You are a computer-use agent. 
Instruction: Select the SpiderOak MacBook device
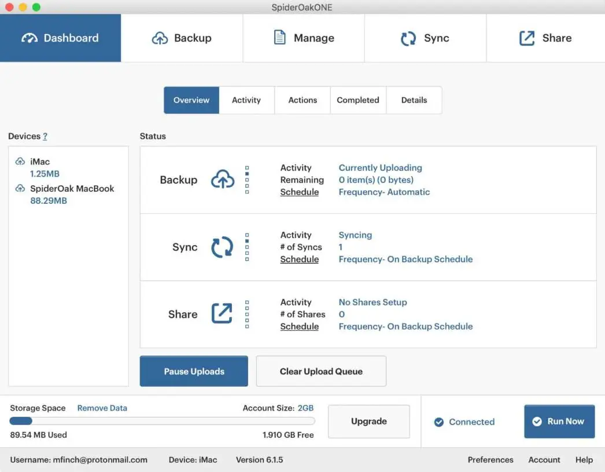click(72, 188)
